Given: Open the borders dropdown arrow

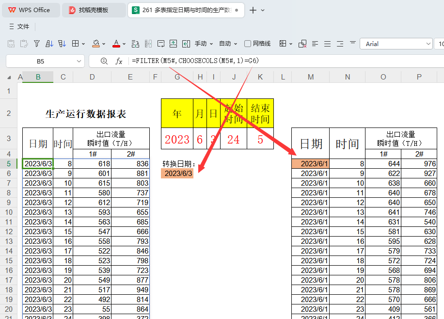Looking at the screenshot, I should pos(83,44).
